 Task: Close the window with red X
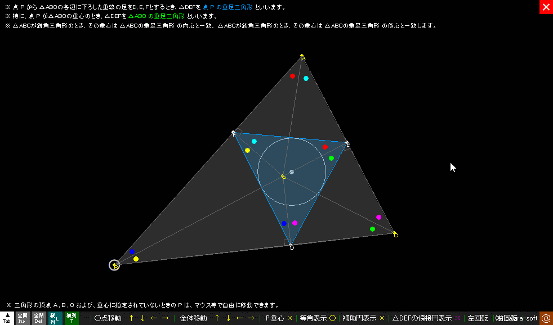pos(546,7)
